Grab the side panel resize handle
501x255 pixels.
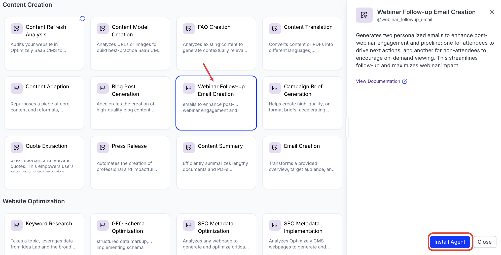(x=347, y=128)
